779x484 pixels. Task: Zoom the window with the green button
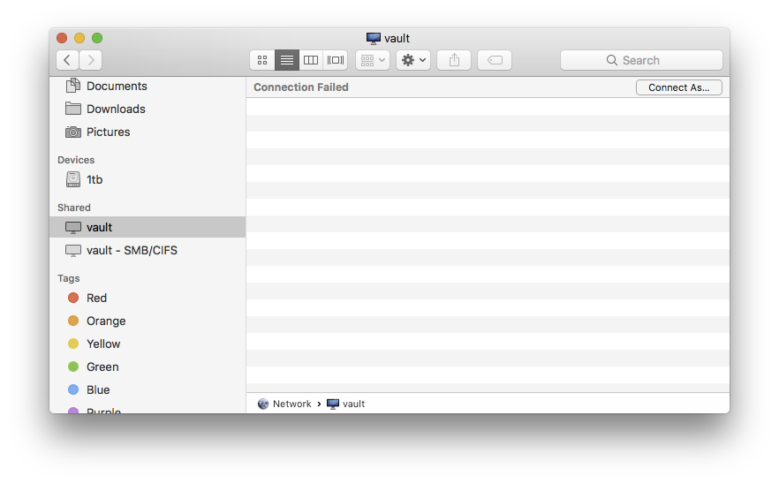tap(97, 38)
